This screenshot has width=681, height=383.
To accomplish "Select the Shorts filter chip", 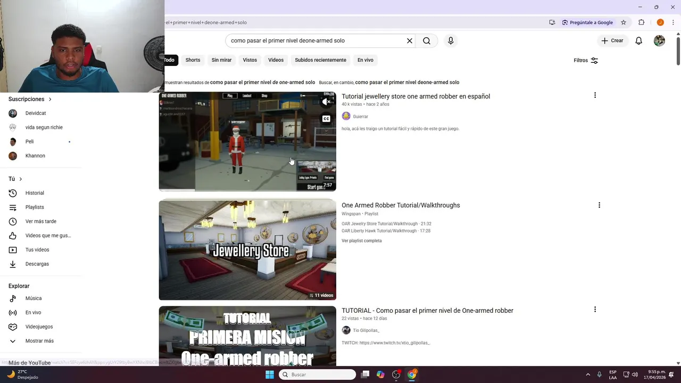I will [193, 60].
